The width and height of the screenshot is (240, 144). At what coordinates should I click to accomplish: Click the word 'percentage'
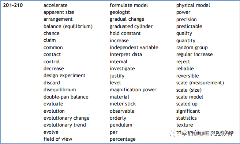[123, 139]
